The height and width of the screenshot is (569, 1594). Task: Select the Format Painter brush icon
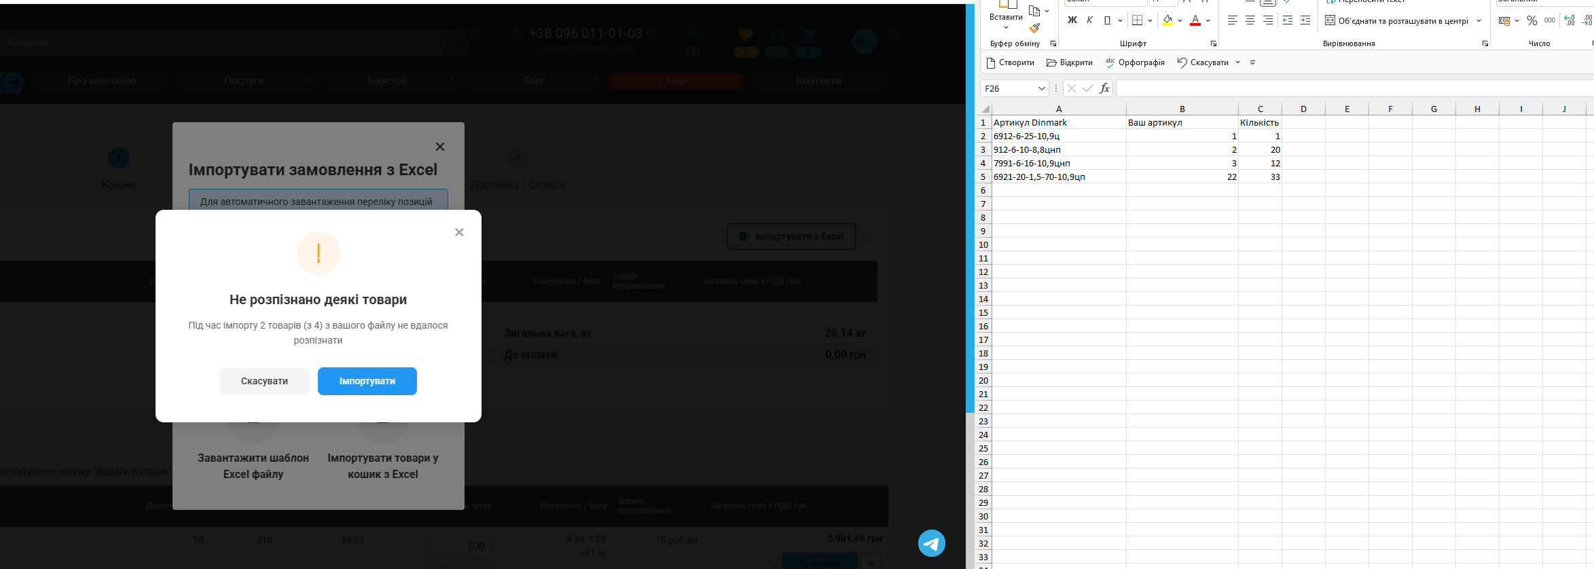[1034, 28]
